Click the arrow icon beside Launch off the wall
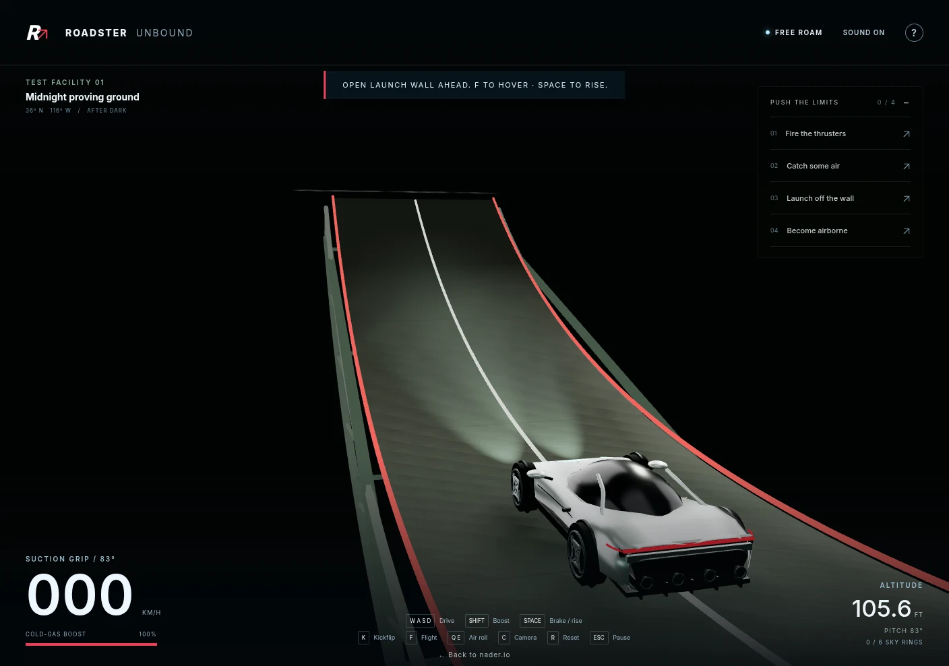Viewport: 949px width, 666px height. pos(907,199)
